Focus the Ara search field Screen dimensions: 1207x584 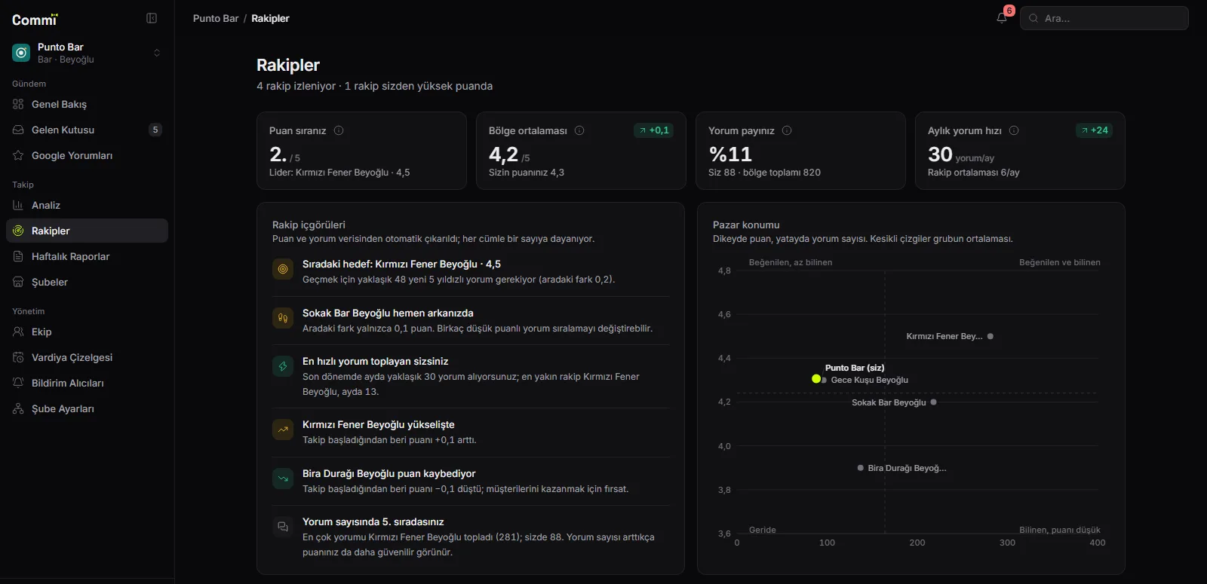click(1104, 18)
